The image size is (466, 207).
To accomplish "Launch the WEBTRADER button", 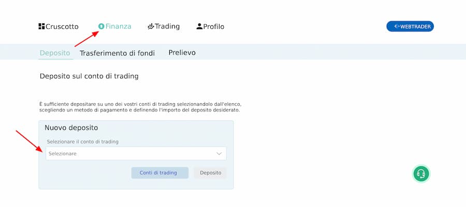I will click(410, 26).
